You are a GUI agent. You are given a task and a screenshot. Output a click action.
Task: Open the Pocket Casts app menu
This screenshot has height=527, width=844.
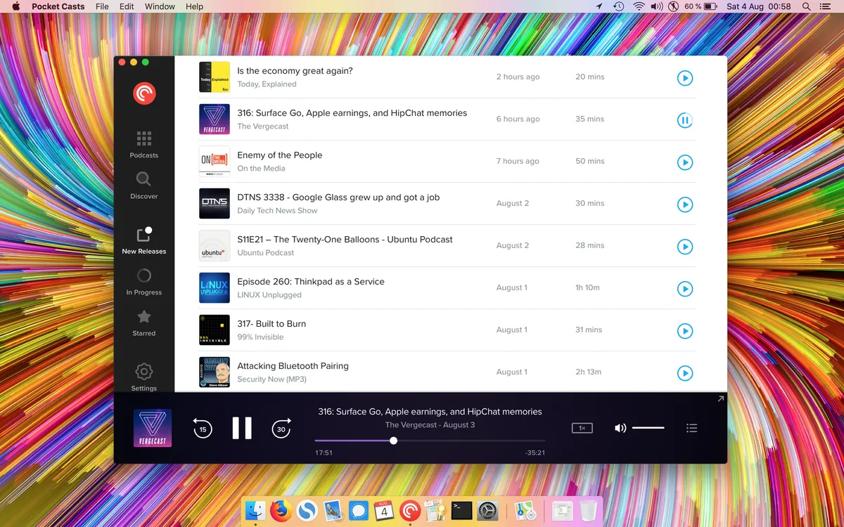58,6
